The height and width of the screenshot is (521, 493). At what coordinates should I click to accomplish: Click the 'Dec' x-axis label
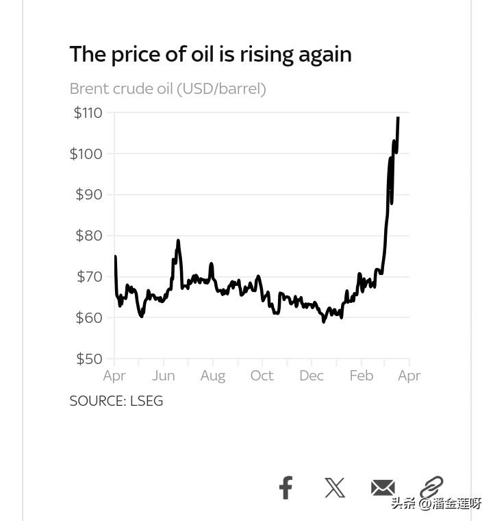pyautogui.click(x=312, y=376)
